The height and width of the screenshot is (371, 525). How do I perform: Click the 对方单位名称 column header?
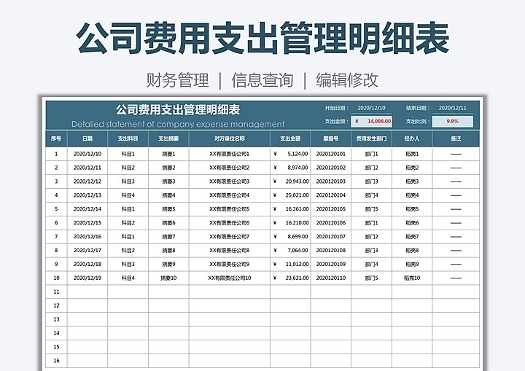coord(230,138)
